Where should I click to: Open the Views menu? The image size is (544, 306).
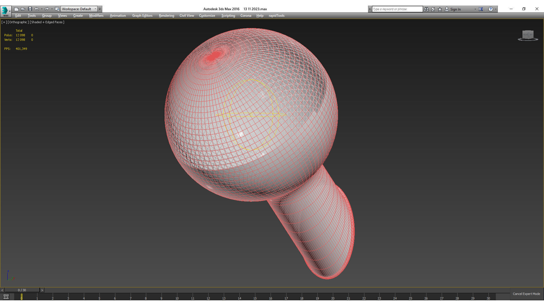[62, 16]
